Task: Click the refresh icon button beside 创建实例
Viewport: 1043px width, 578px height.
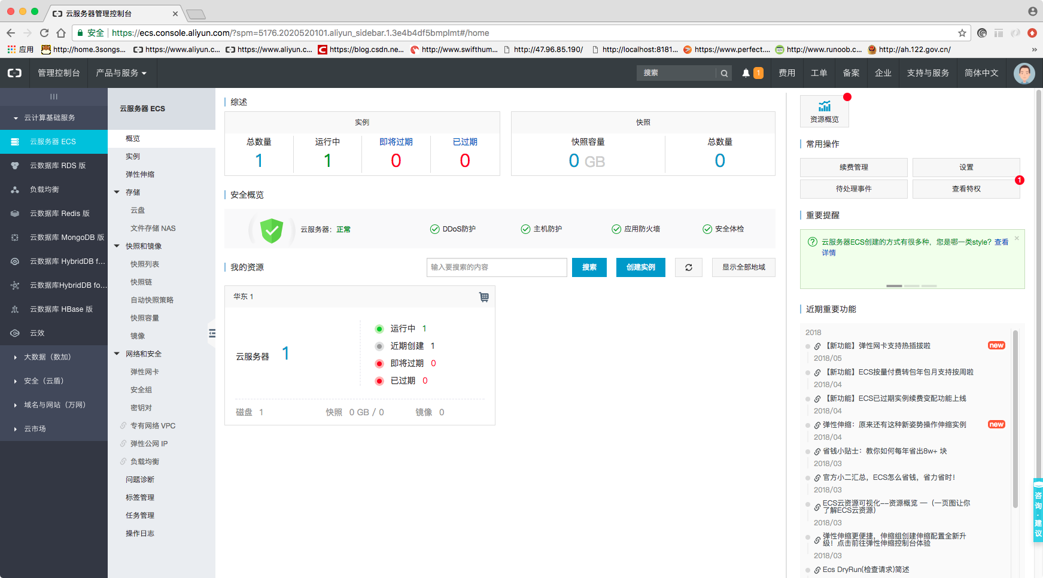Action: click(x=689, y=267)
